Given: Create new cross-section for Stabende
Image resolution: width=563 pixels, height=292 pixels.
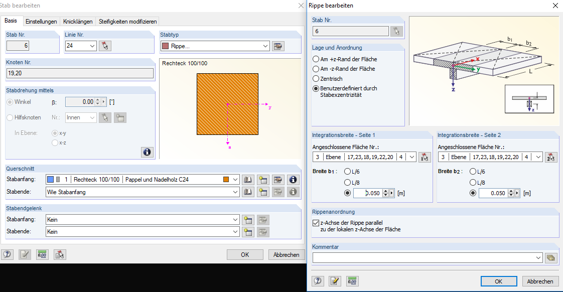Looking at the screenshot, I should point(263,192).
